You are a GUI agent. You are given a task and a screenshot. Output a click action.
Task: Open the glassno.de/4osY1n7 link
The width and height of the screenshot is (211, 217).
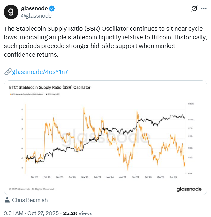(x=40, y=72)
